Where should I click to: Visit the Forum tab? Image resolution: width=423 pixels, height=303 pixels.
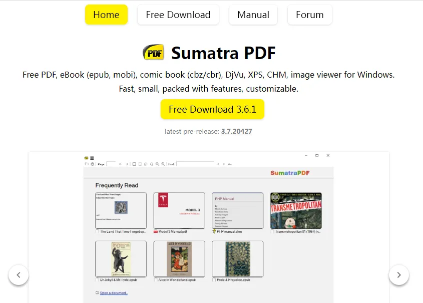click(310, 15)
